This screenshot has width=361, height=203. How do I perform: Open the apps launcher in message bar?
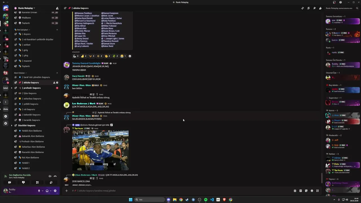(x=318, y=191)
